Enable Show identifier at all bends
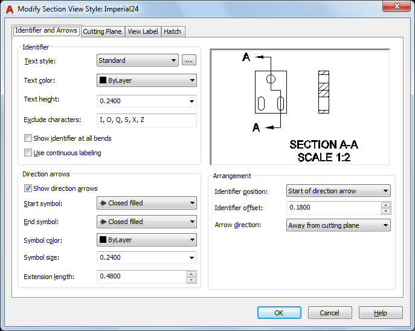 (x=28, y=138)
